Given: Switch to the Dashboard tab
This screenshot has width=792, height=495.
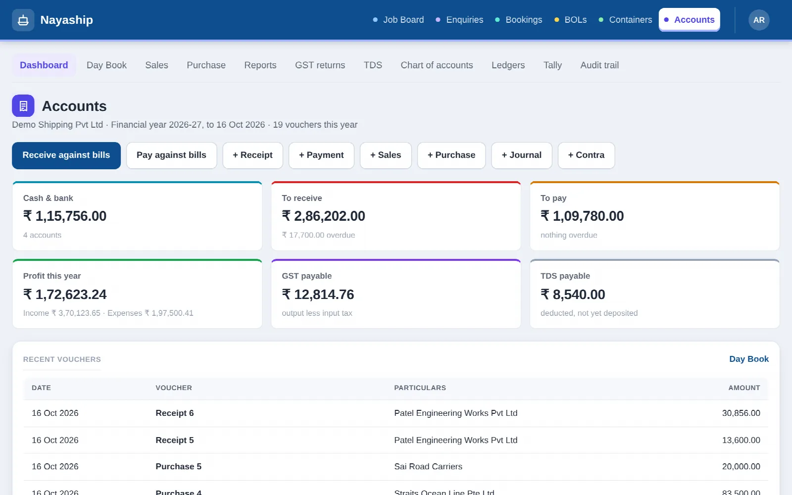Looking at the screenshot, I should (44, 65).
